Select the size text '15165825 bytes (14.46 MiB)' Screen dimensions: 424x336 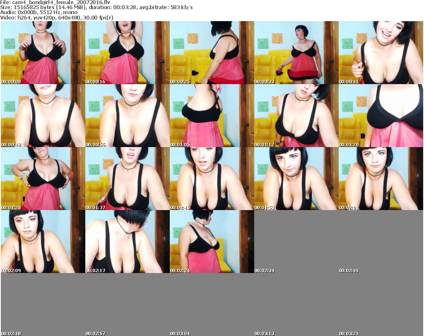[50, 7]
